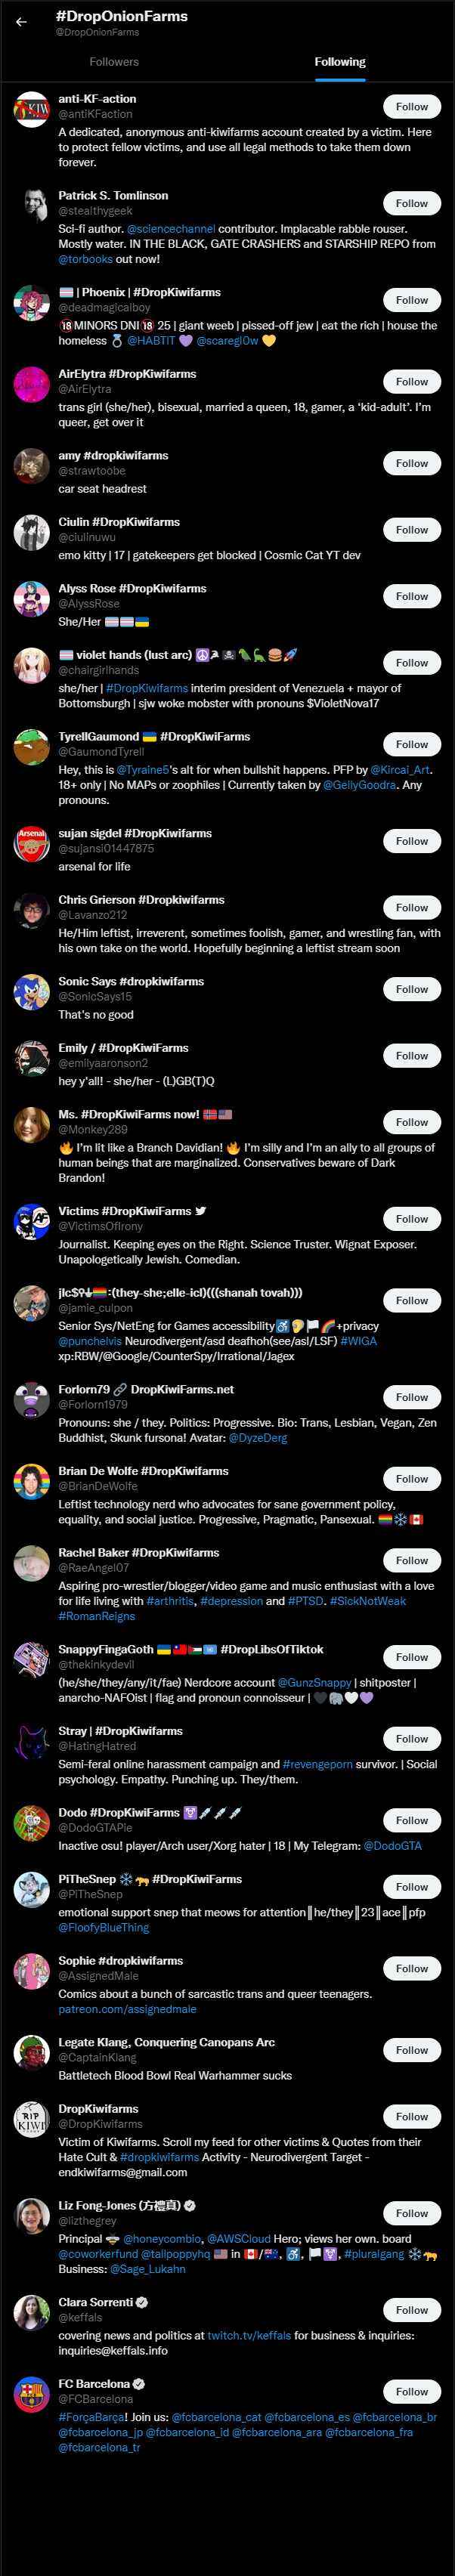This screenshot has height=2576, width=455.
Task: Open the @sciencechannel mention link
Action: click(x=171, y=229)
